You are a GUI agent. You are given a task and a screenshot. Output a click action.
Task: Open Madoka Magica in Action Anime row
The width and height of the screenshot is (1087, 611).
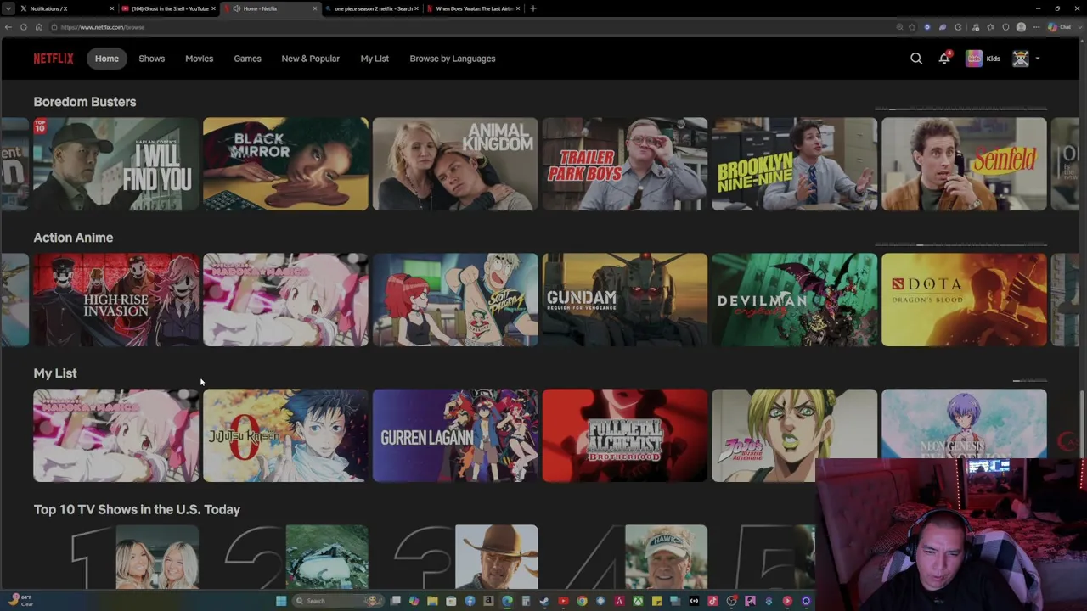click(285, 300)
